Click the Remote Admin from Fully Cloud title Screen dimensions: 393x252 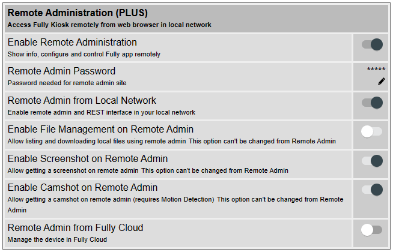coord(75,228)
